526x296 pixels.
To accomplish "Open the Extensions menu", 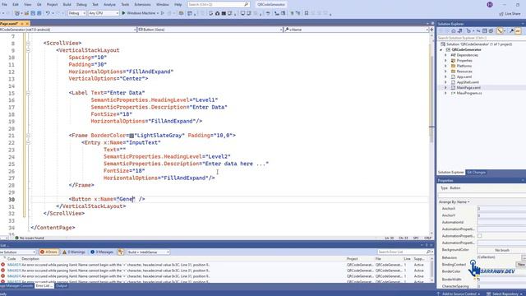I will click(142, 5).
